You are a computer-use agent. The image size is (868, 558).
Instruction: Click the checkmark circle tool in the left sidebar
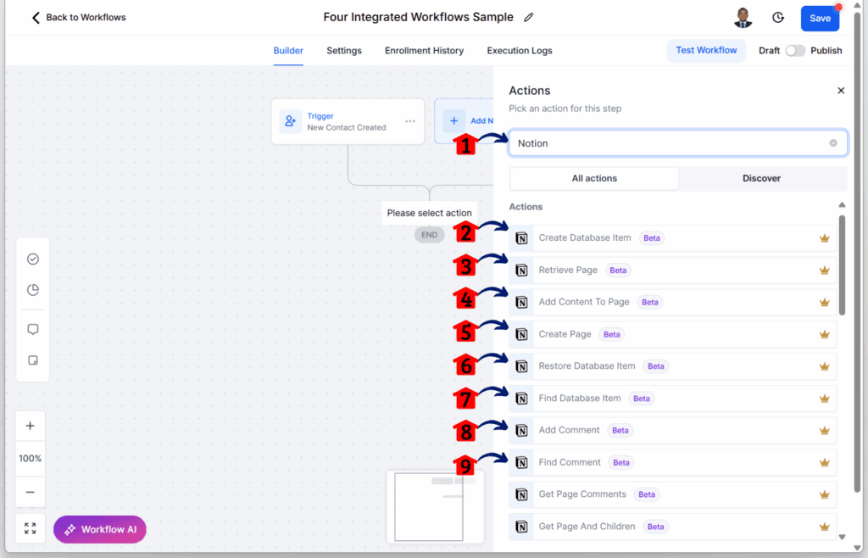(33, 259)
